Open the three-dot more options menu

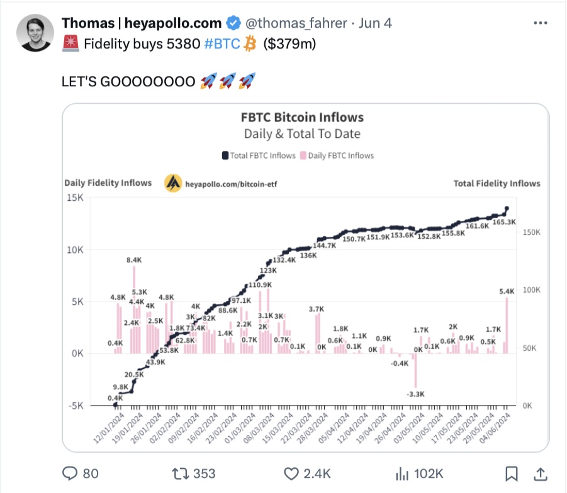[540, 23]
